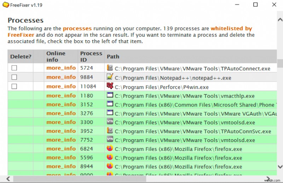Open more_info for process 9884
This screenshot has height=183, width=283.
tap(61, 77)
